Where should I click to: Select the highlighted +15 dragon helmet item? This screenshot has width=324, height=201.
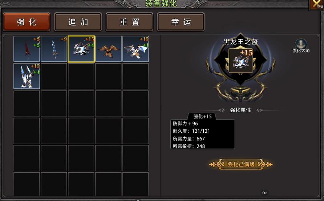click(x=81, y=49)
